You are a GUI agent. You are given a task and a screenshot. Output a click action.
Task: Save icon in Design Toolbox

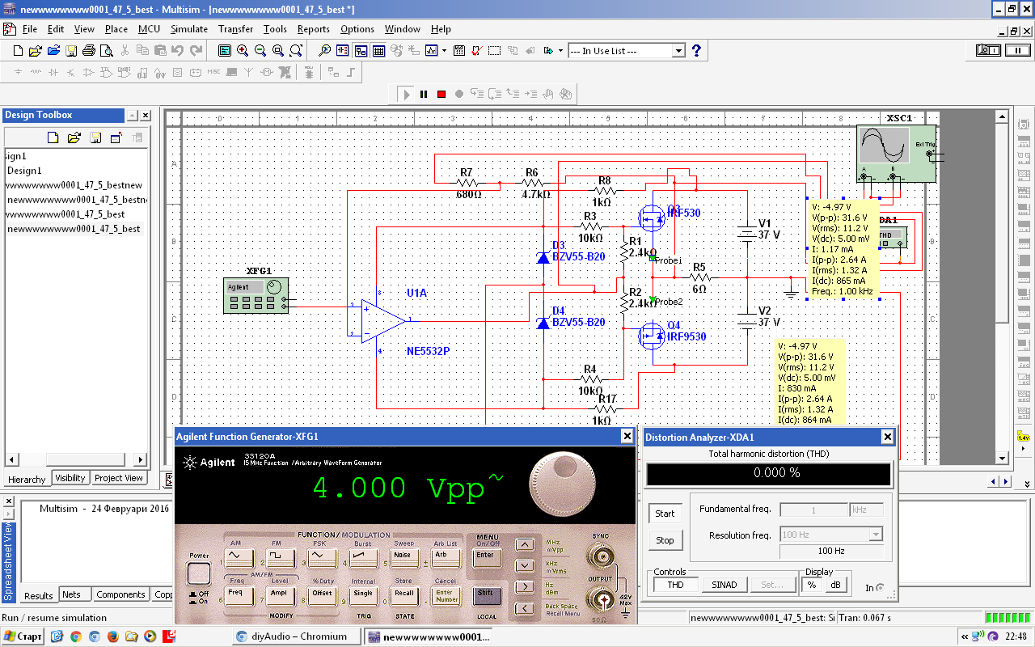coord(95,137)
